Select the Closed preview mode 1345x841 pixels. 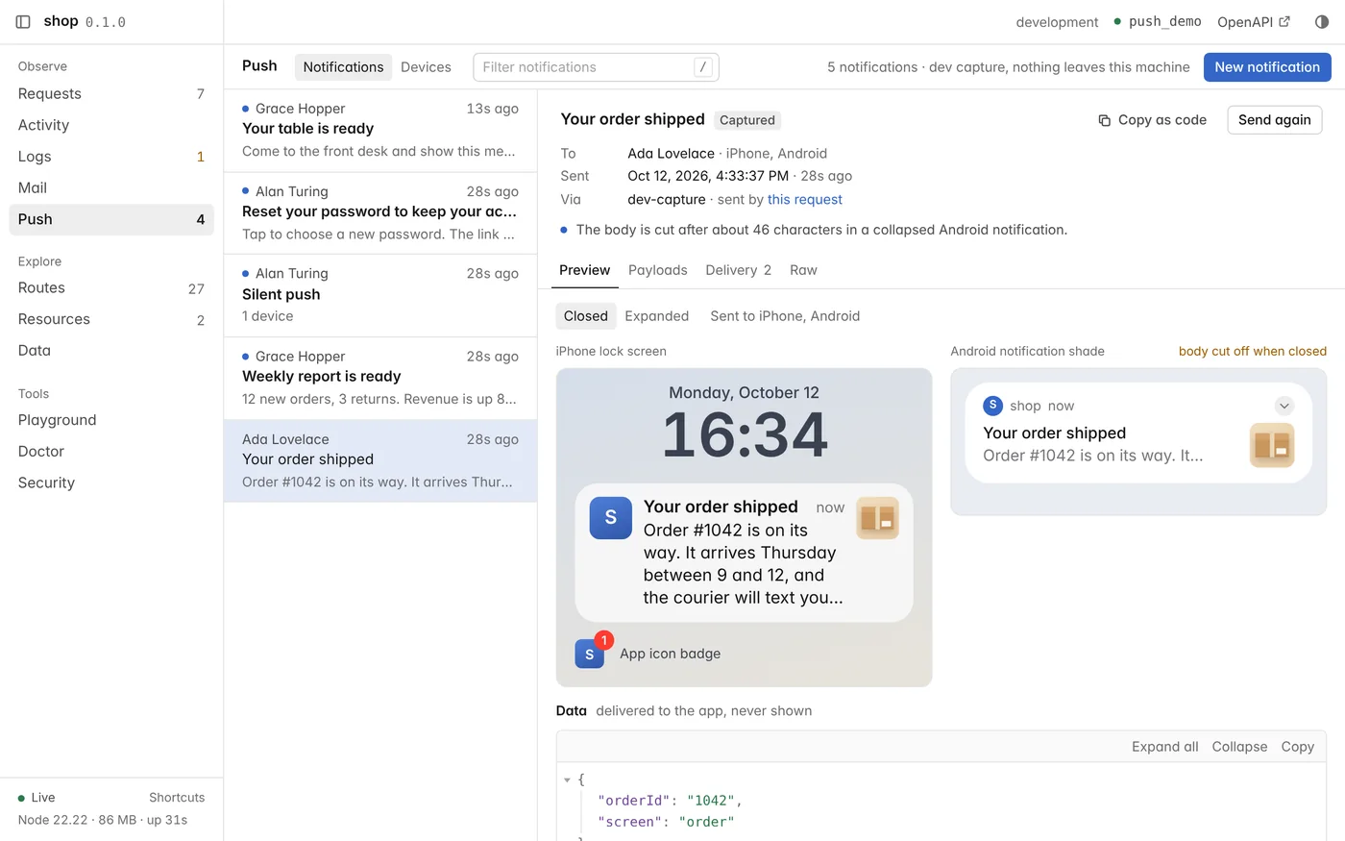point(585,316)
